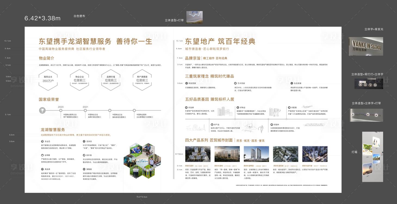This screenshot has width=397, height=204.
Task: Click the 国家级荣誉 section heading
Action: [x=49, y=99]
